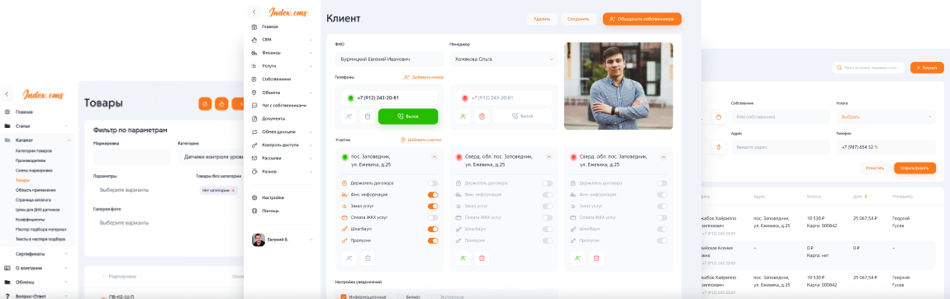The image size is (950, 299).
Task: Open the Разное menu item
Action: (269, 171)
